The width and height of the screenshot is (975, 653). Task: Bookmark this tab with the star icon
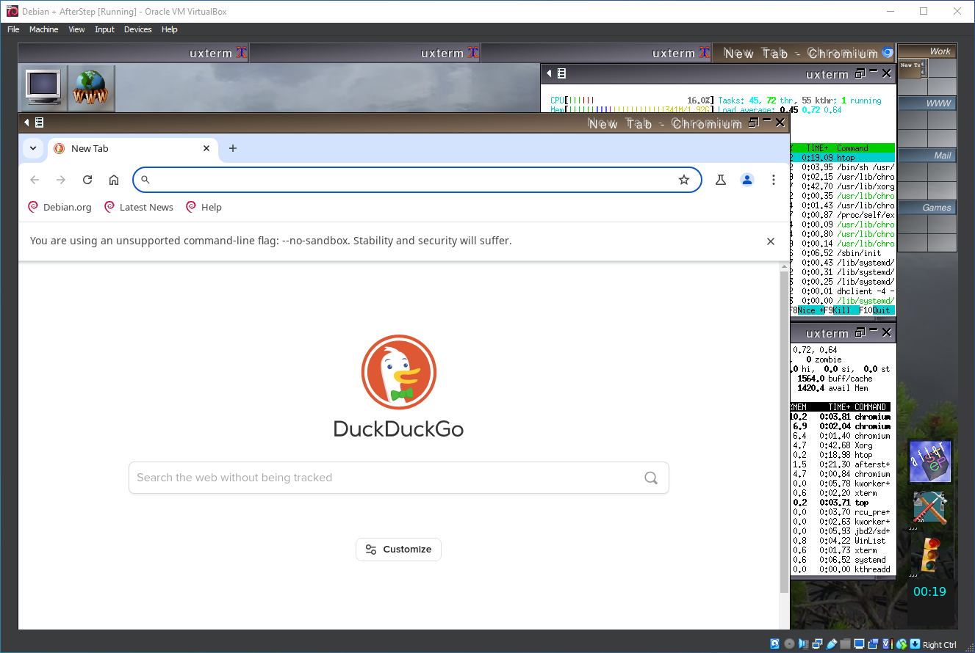684,180
